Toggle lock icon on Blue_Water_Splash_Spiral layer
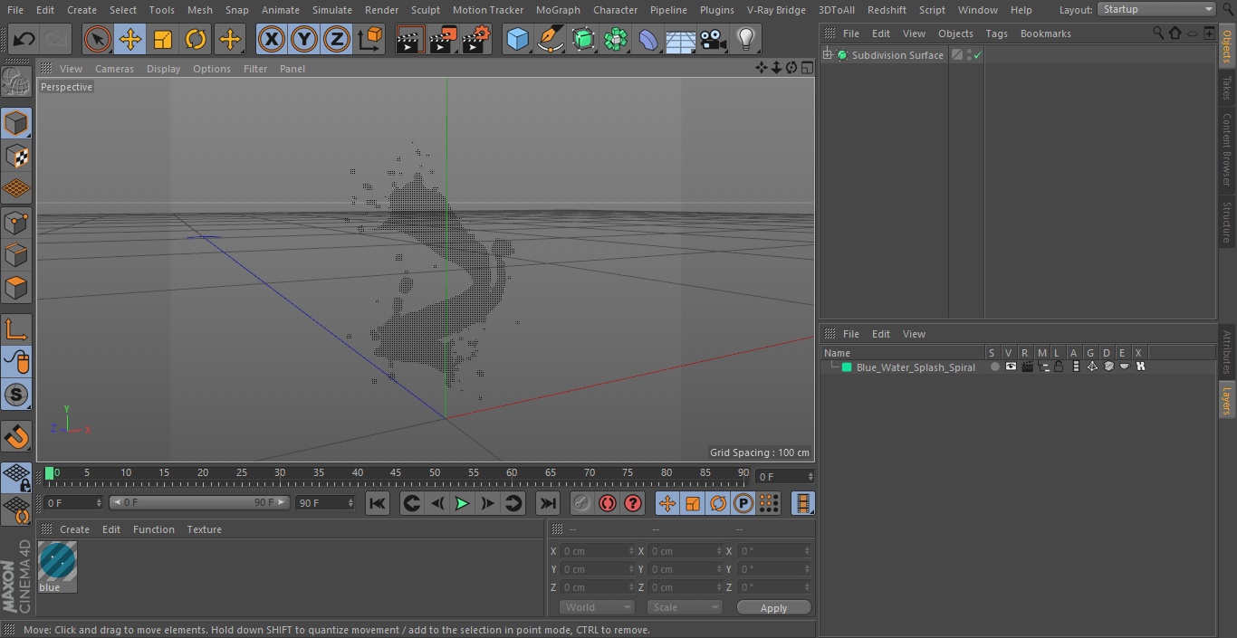The width and height of the screenshot is (1237, 638). click(x=1059, y=367)
